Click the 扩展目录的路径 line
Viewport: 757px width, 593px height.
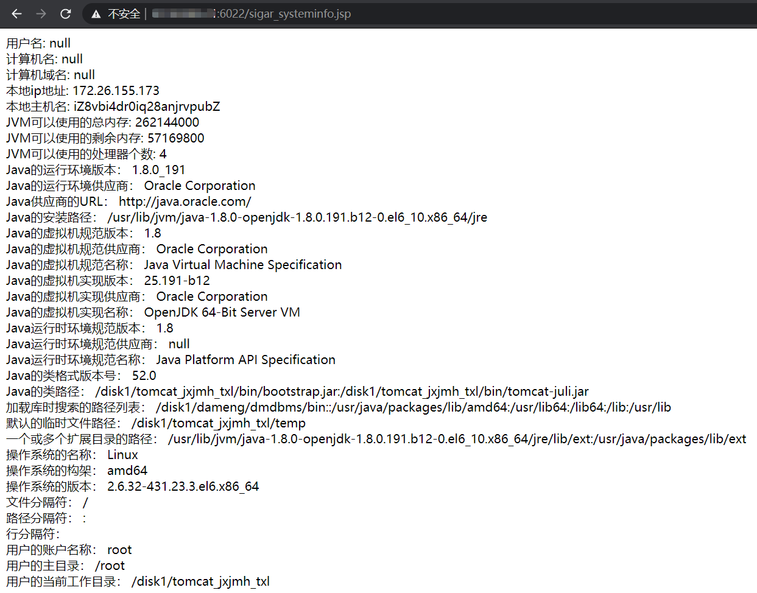(x=376, y=439)
